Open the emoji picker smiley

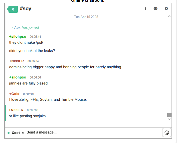tap(167, 132)
